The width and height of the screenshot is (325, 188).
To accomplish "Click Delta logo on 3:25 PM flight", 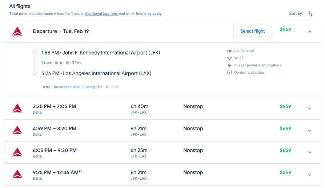I will [x=17, y=109].
